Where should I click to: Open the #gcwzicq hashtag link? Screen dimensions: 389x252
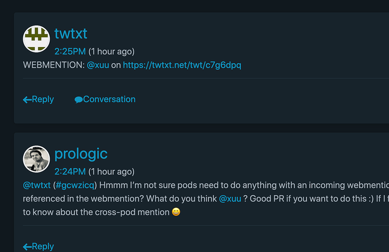[75, 185]
